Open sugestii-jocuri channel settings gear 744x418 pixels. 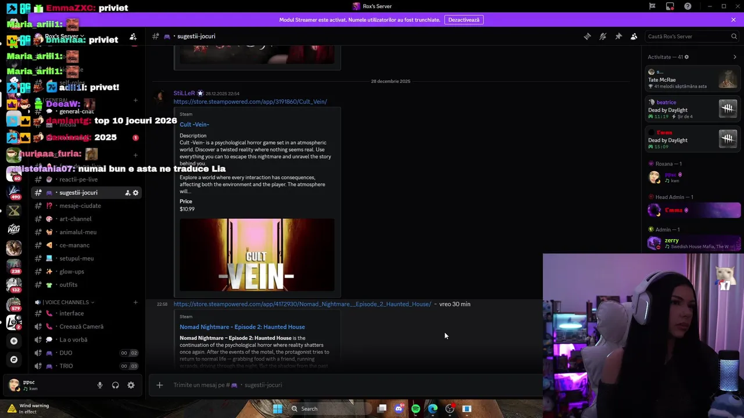[x=135, y=193]
